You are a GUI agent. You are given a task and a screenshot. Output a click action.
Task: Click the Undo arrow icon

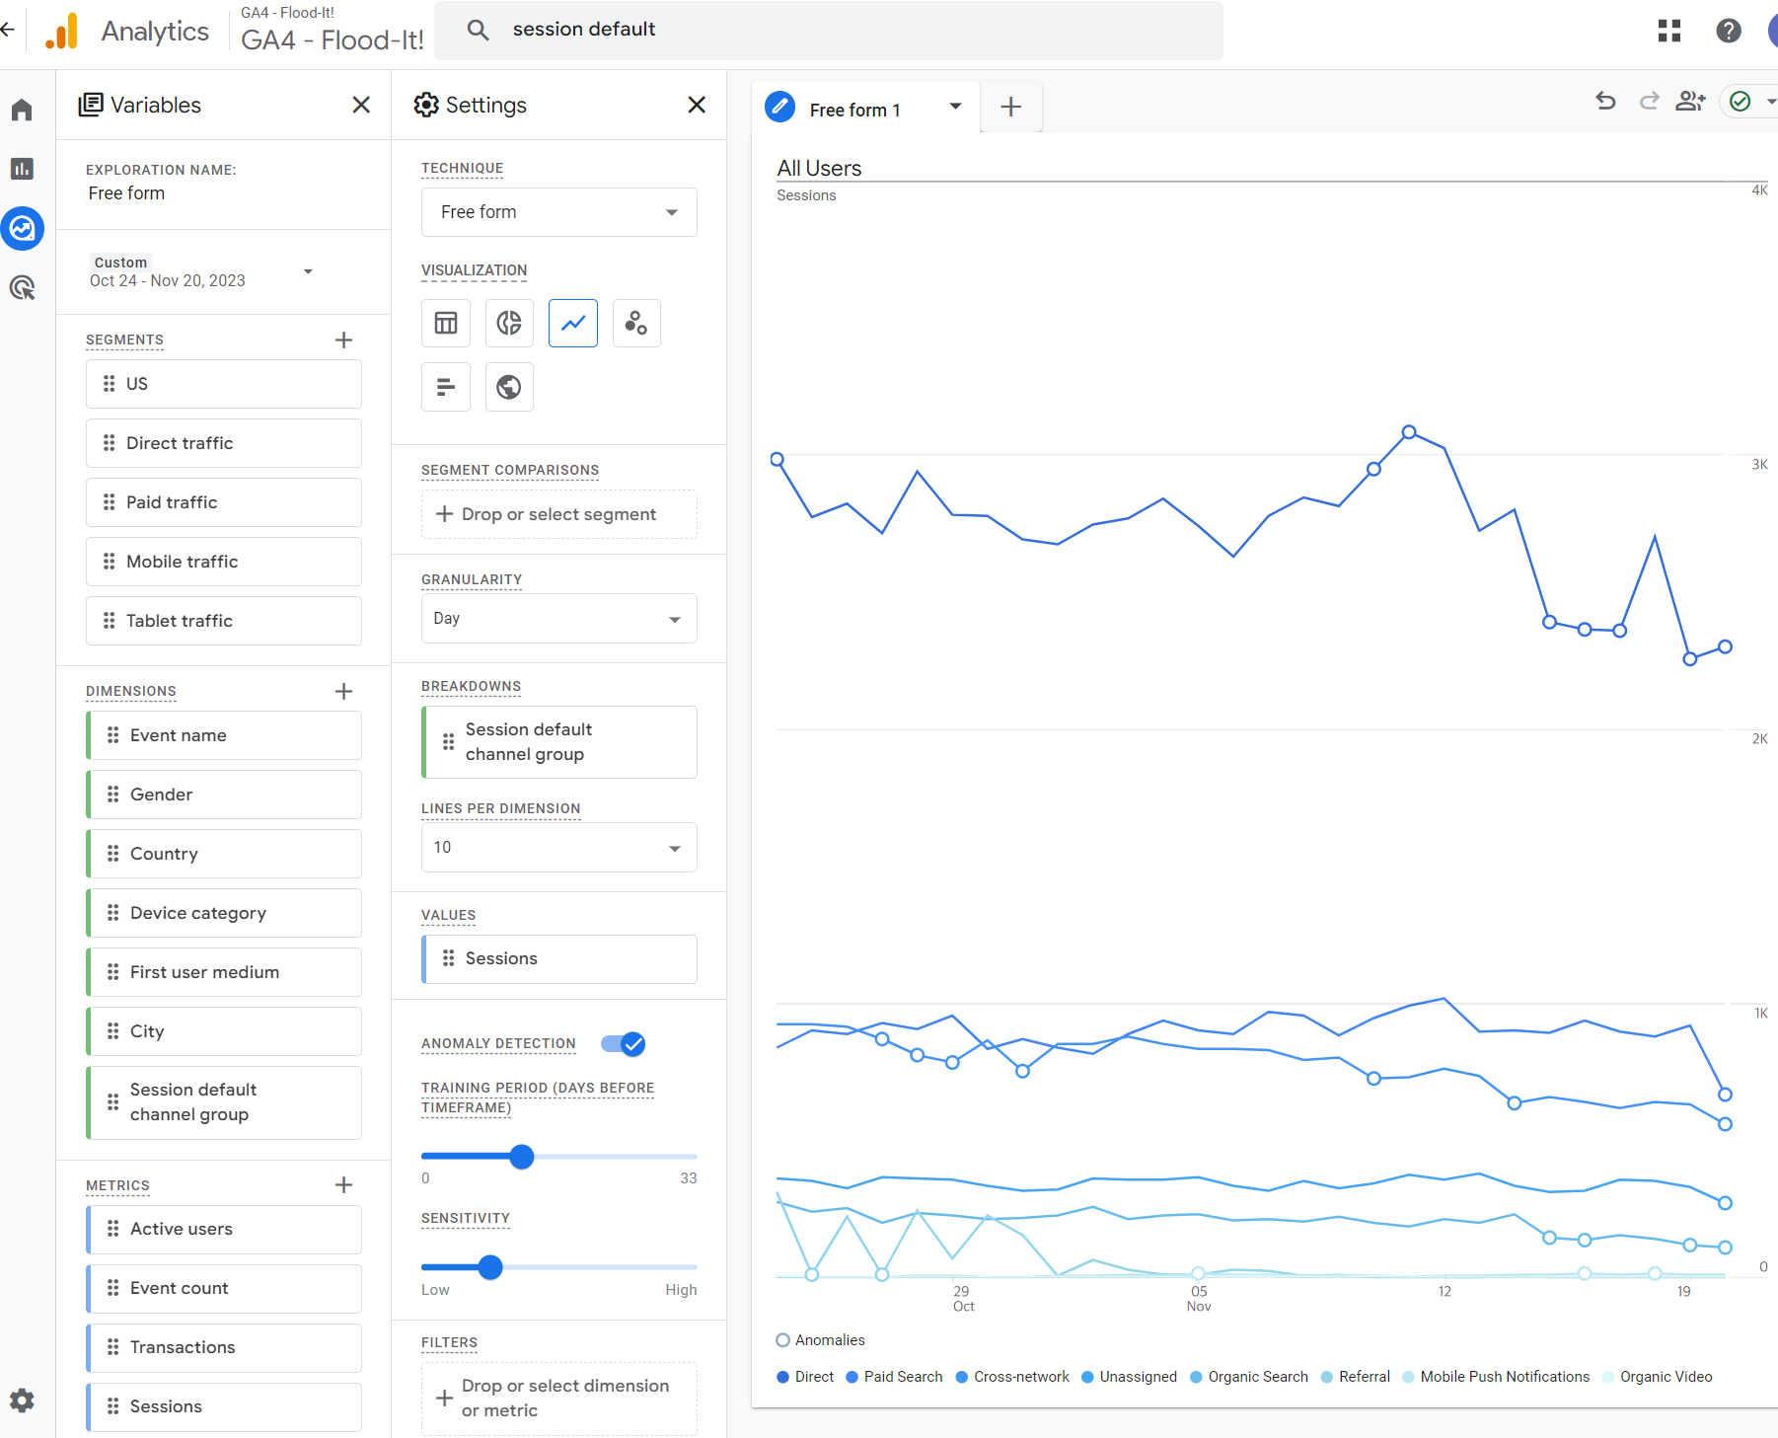pyautogui.click(x=1605, y=101)
